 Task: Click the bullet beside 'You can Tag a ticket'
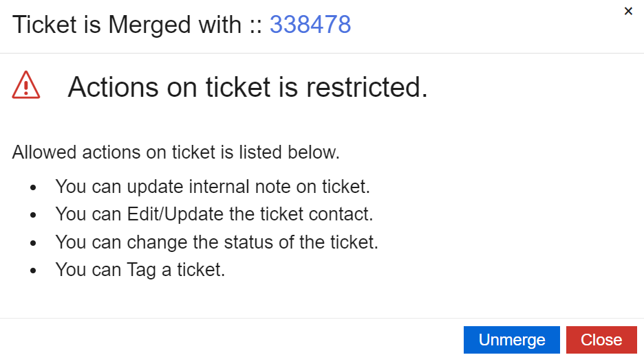33,271
